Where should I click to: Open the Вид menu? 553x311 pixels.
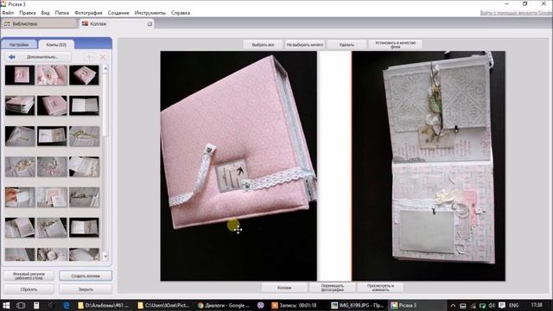pos(45,13)
